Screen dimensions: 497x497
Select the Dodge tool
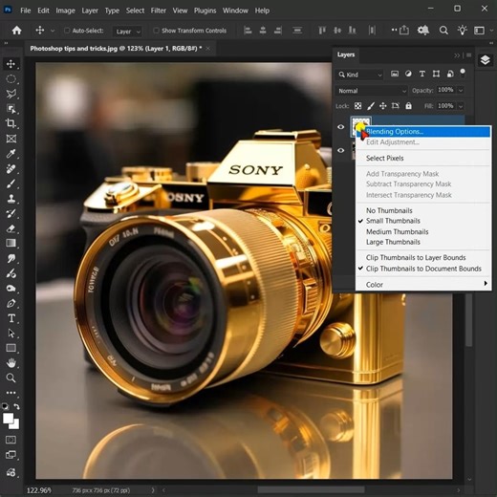(x=11, y=273)
